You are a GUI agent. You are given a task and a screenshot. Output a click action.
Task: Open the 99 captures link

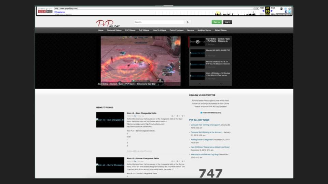coord(59,12)
